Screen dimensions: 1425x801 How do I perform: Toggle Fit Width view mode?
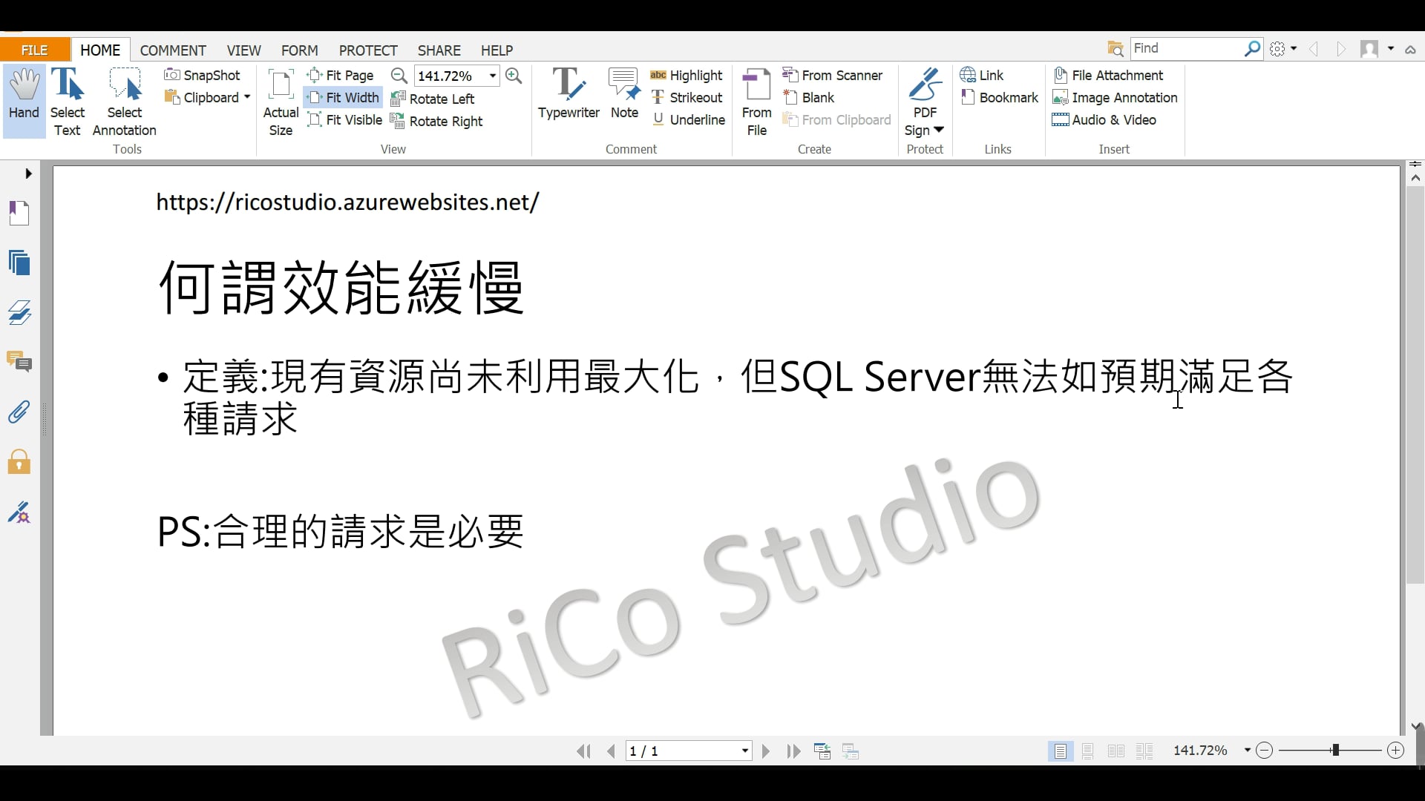pyautogui.click(x=344, y=98)
